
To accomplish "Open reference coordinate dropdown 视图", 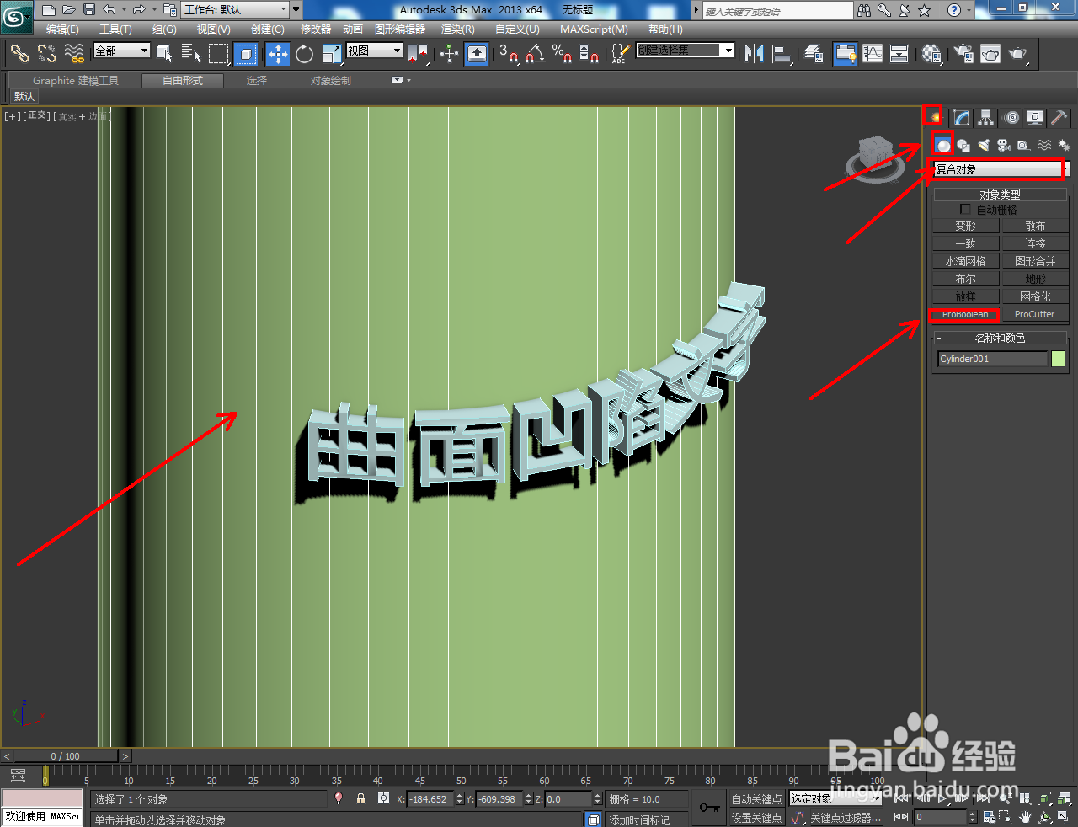I will click(374, 51).
